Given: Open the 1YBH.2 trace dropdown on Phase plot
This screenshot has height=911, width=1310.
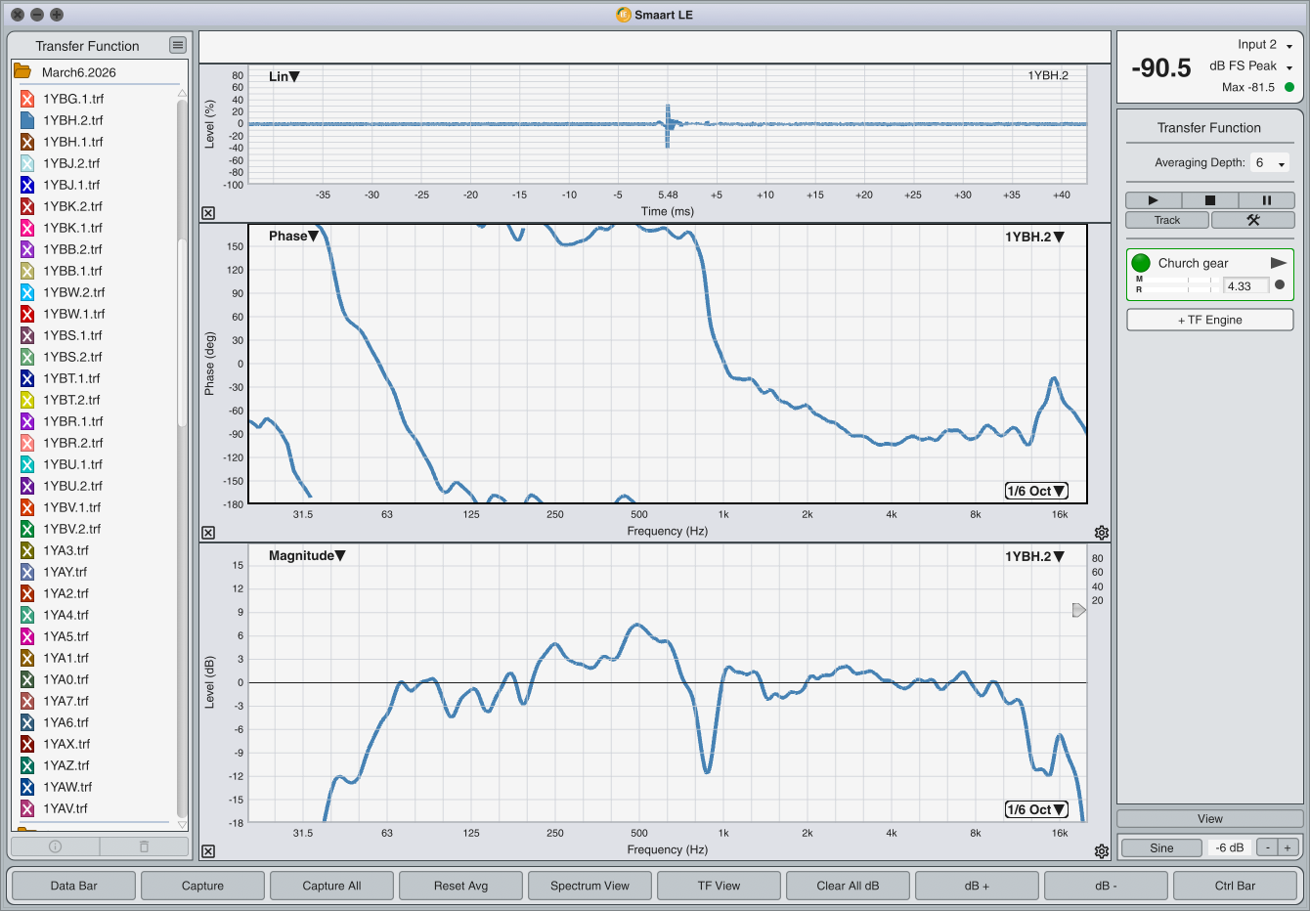Looking at the screenshot, I should [1034, 237].
